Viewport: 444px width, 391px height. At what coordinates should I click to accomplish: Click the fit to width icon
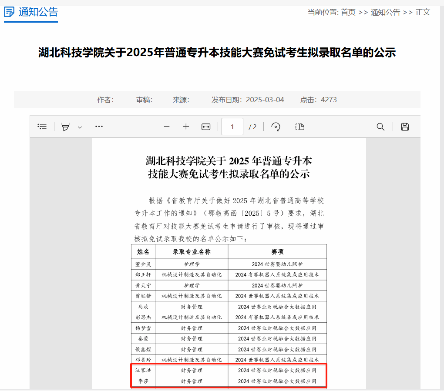tap(206, 127)
